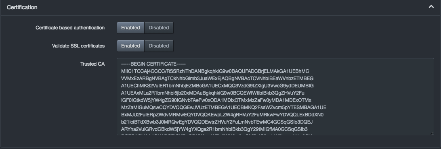Screen dimensions: 441x149
Task: Click the line starting with BxMJU2FuIERp
Action: click(222, 115)
